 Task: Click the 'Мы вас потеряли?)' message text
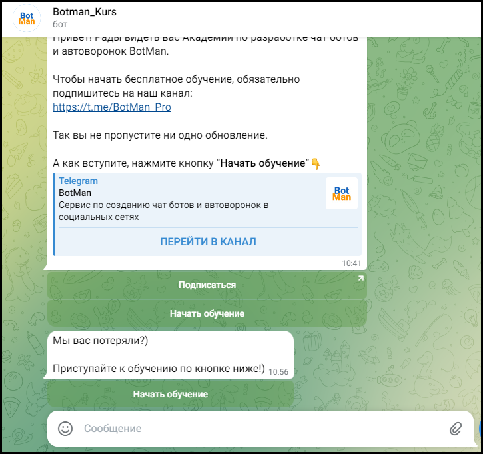click(x=101, y=341)
